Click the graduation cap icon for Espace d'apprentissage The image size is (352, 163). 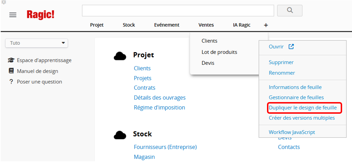pyautogui.click(x=11, y=60)
